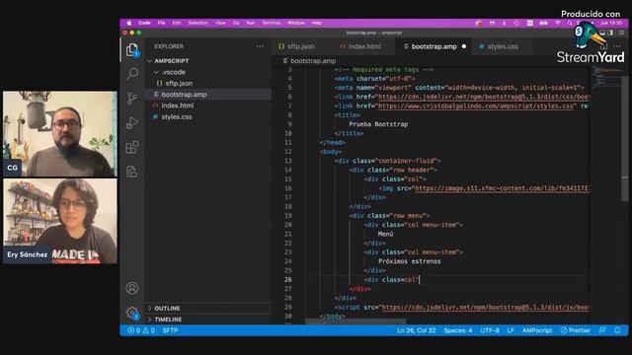Click the macOS Spotlight search icon
Screen dimensions: 632x355
pyautogui.click(x=570, y=23)
